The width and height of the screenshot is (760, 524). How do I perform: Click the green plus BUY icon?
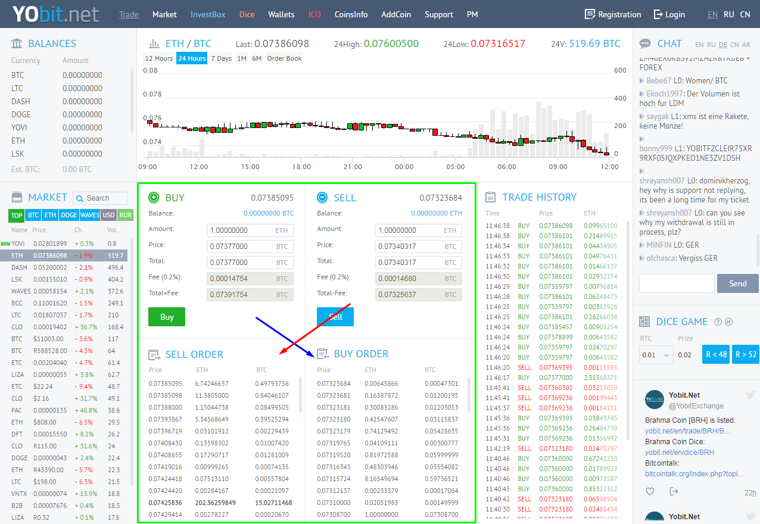154,197
